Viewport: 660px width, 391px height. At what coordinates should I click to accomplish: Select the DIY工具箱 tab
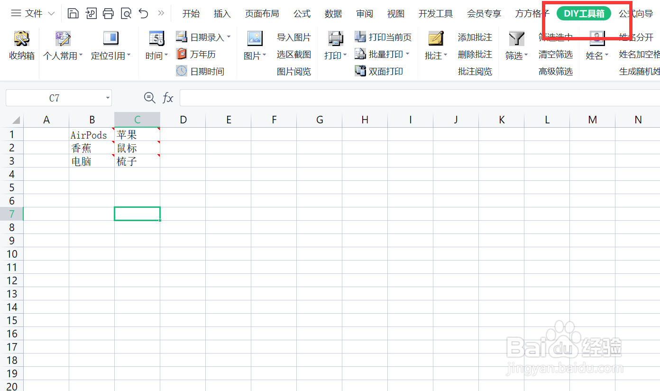[584, 14]
